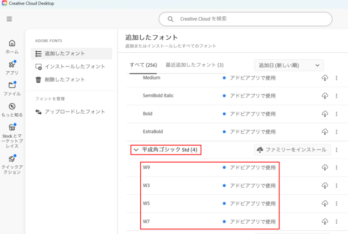The image size is (348, 234).
Task: Select the SemiBold Italic font name
Action: [x=158, y=96]
